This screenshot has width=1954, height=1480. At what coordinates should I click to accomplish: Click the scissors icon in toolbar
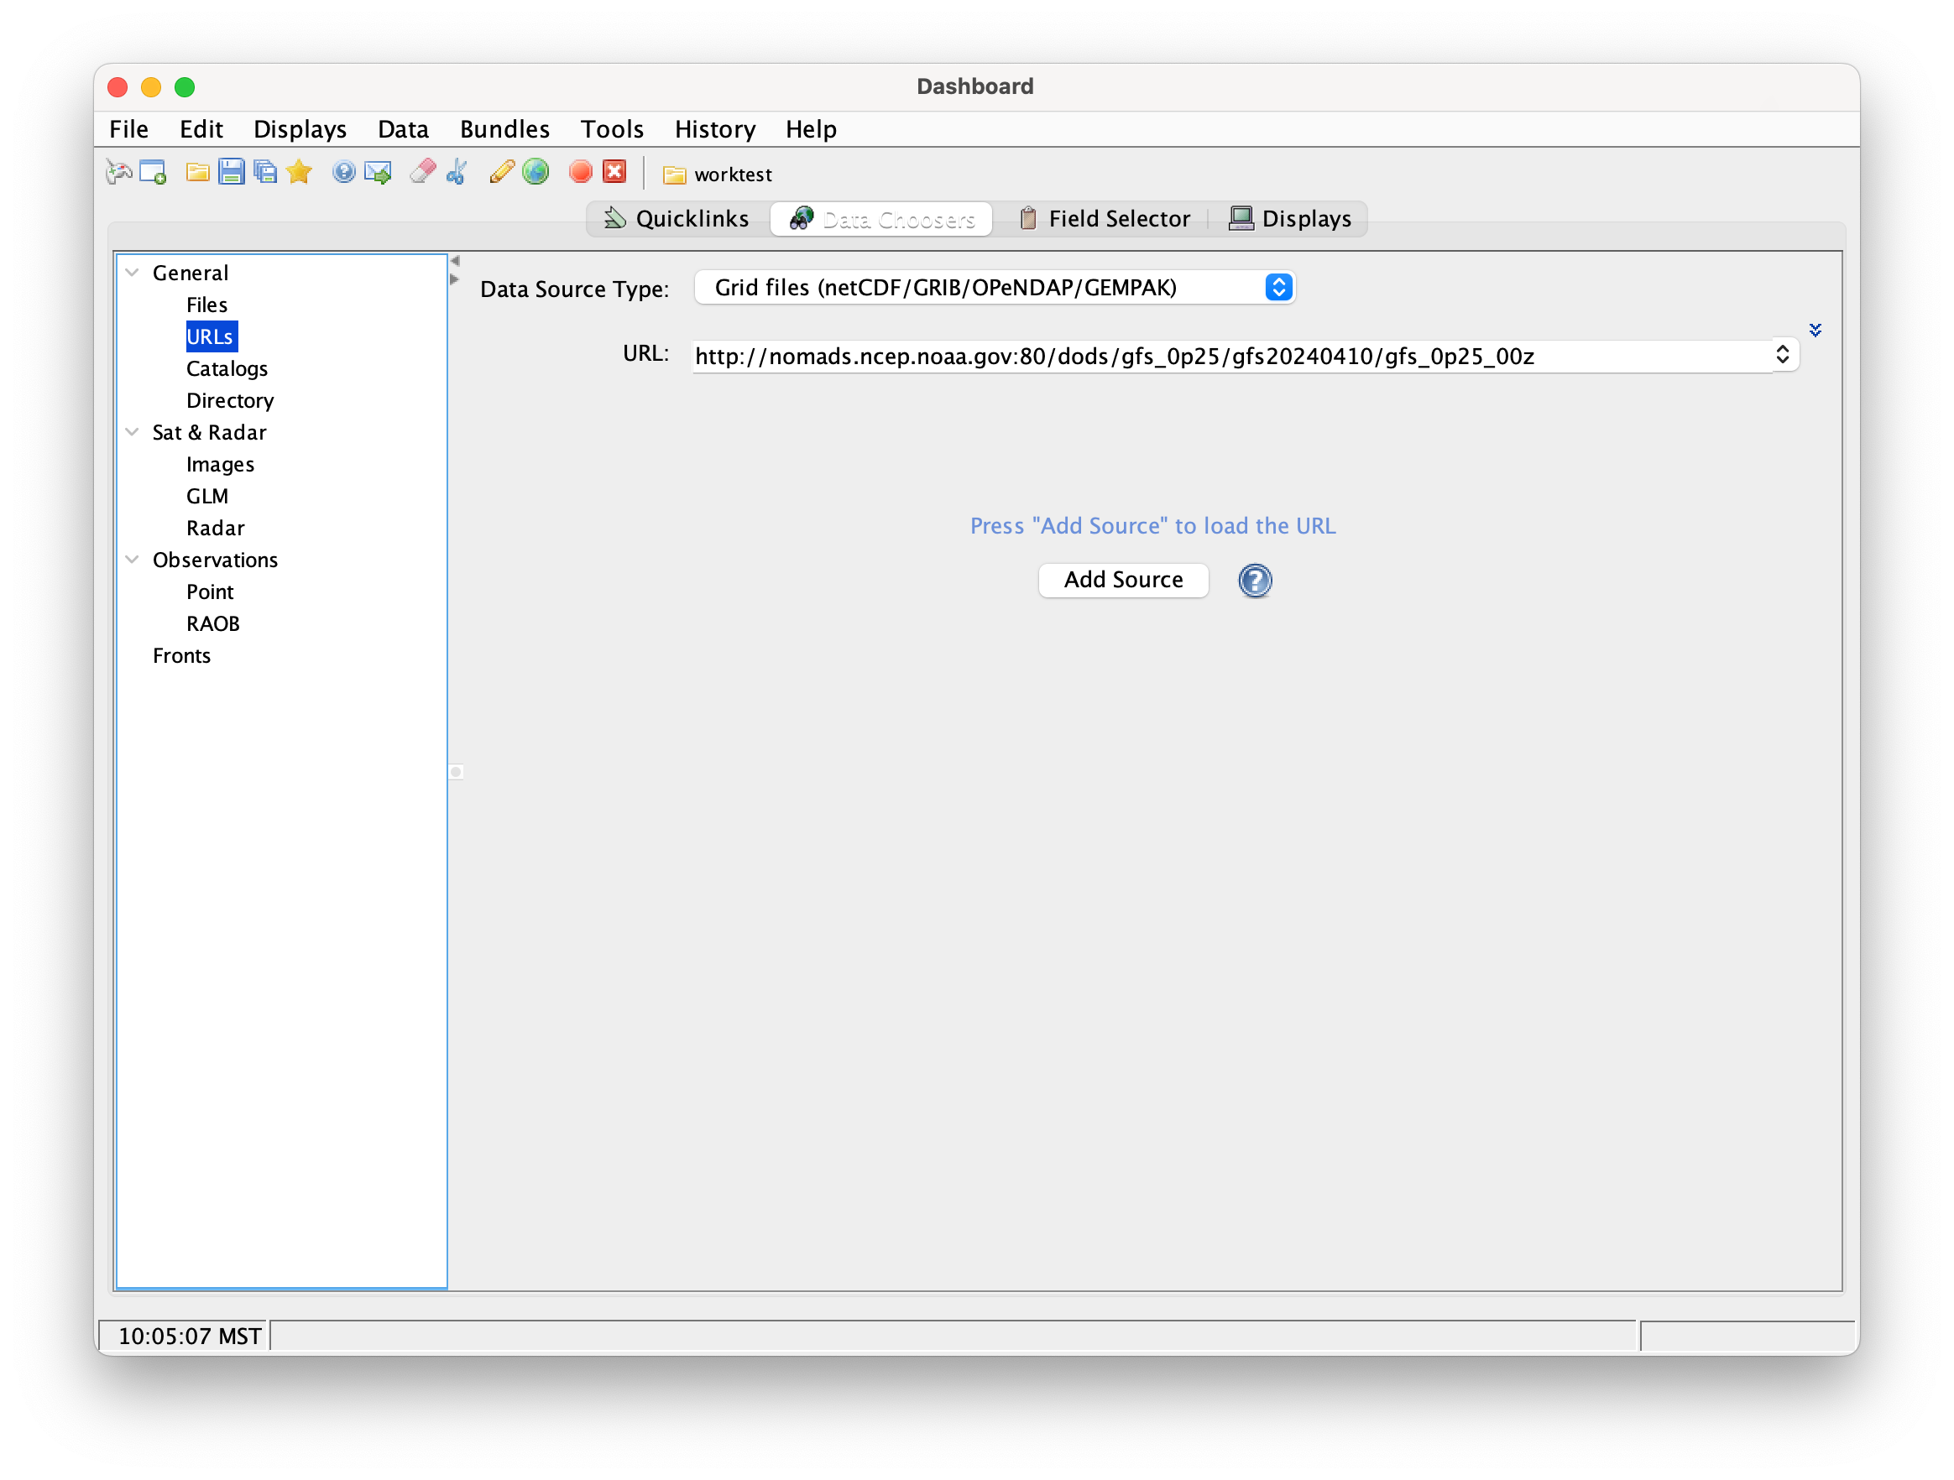pyautogui.click(x=457, y=172)
